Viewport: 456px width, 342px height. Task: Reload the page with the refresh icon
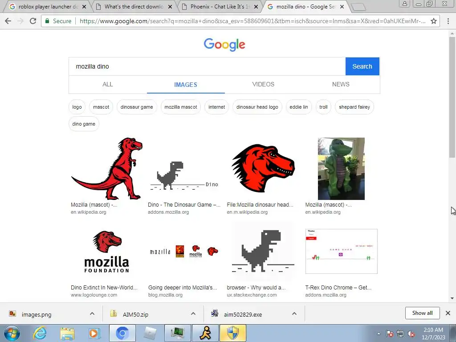click(33, 21)
